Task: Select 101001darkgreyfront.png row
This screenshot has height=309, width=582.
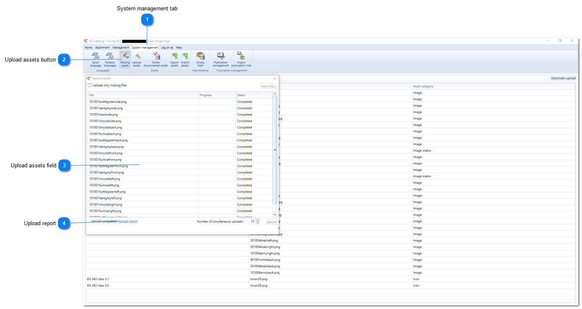Action: click(180, 172)
